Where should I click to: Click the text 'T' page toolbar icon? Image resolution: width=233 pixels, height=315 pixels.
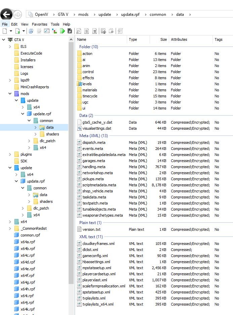pyautogui.click(x=94, y=31)
